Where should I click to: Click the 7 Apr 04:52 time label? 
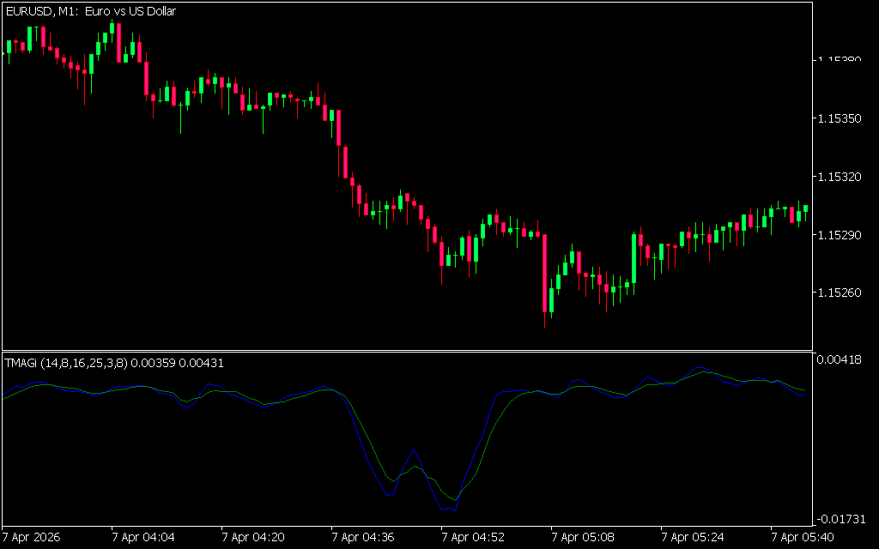473,538
